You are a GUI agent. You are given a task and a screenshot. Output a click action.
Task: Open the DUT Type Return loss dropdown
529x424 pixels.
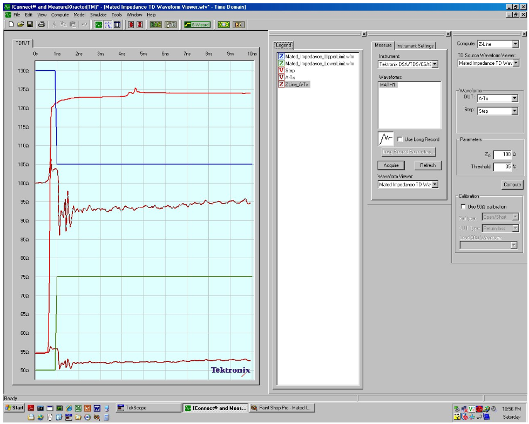click(x=515, y=228)
